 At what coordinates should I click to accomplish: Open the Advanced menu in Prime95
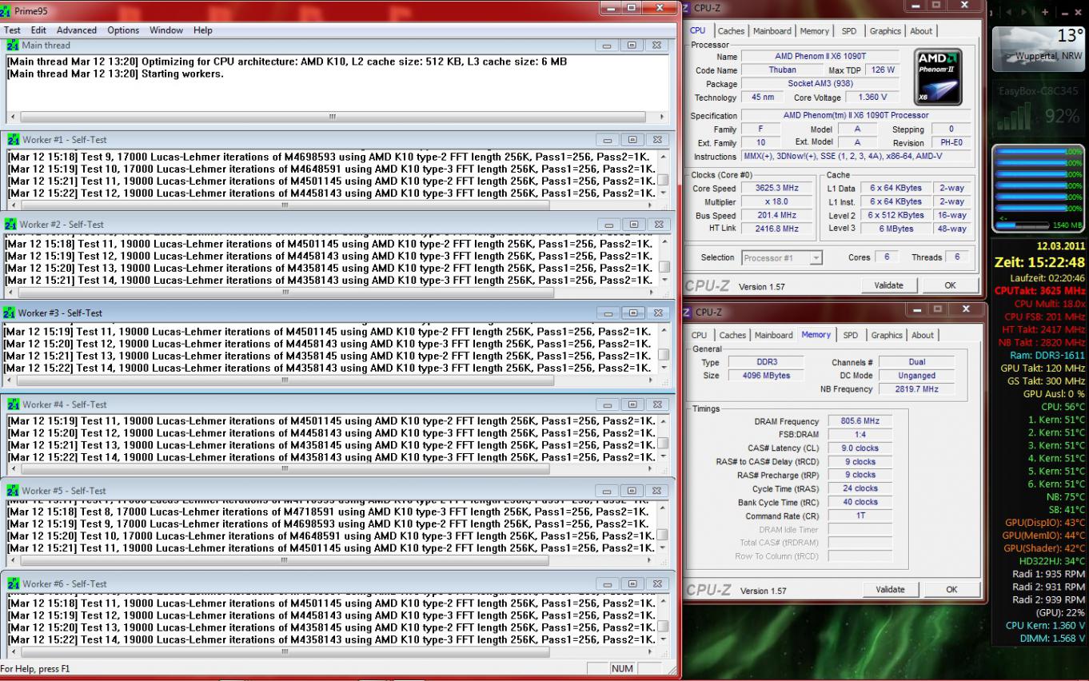[77, 30]
